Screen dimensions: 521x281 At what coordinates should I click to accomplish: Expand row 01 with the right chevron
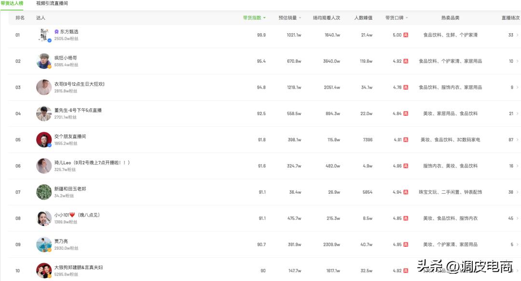coord(518,35)
